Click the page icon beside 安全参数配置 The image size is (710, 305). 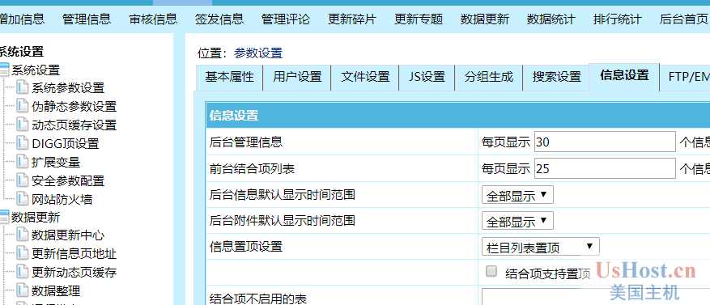(22, 180)
